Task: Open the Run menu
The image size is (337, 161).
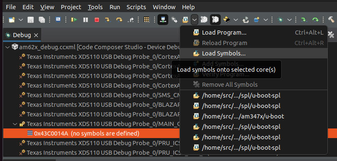Action: (x=115, y=7)
